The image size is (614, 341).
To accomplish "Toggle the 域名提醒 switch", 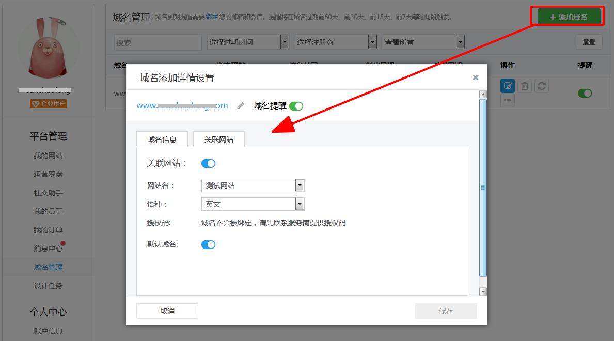I will pos(295,105).
